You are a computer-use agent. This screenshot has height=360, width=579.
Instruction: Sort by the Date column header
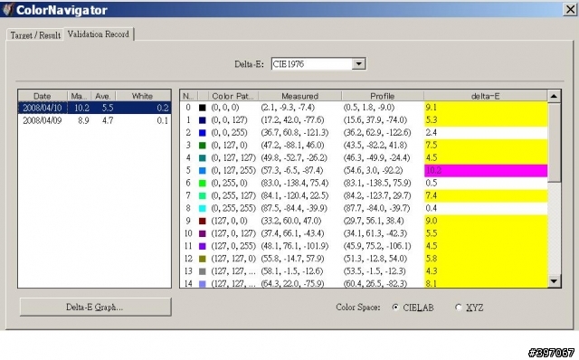coord(43,96)
